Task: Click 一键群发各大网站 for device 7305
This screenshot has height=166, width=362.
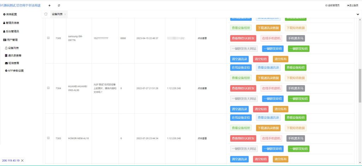Action: 244,49
